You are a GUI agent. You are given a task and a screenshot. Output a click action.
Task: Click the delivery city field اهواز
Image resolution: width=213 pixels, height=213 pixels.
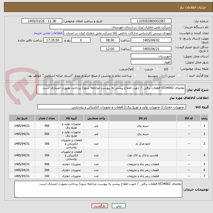(x=151, y=62)
